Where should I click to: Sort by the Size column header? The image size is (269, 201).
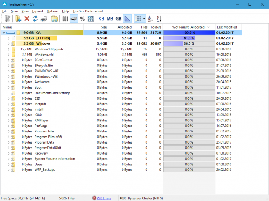click(x=96, y=27)
